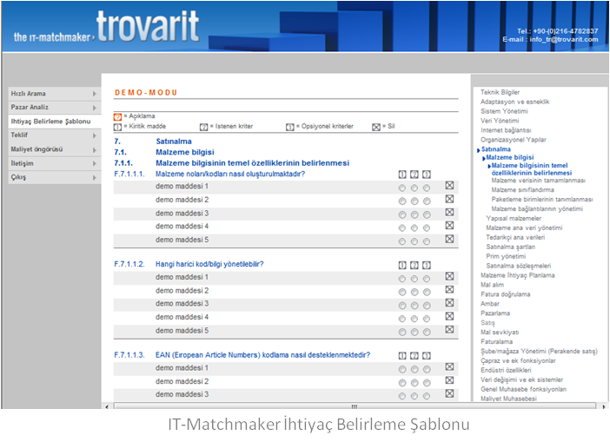The image size is (610, 442).
Task: Click the trovarit logo in header
Action: pos(148,26)
